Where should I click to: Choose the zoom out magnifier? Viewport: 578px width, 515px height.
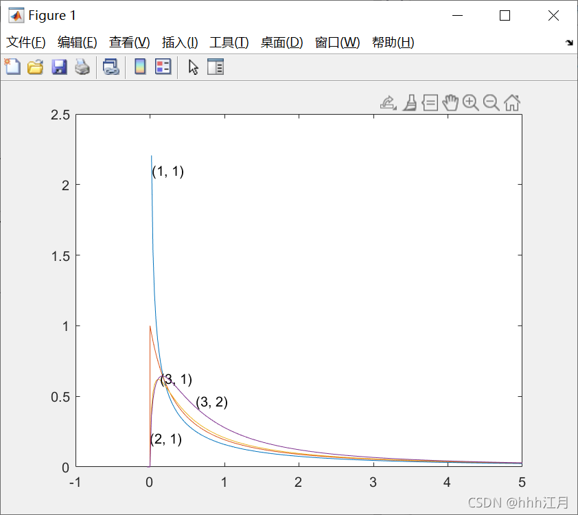[491, 103]
